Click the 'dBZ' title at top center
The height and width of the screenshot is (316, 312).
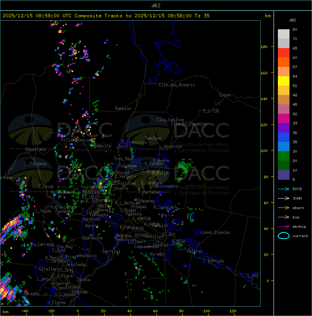[x=156, y=6]
